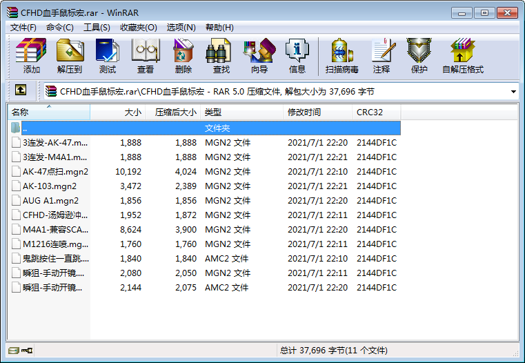This screenshot has width=525, height=363.
Task: Click the SFX (自解压格式) icon
Action: pos(462,56)
